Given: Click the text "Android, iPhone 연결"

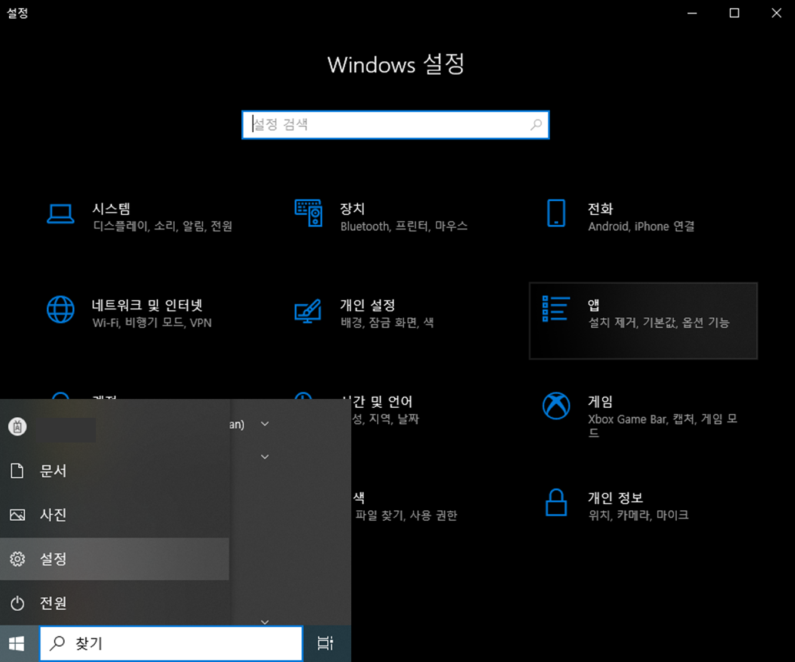Looking at the screenshot, I should 641,227.
